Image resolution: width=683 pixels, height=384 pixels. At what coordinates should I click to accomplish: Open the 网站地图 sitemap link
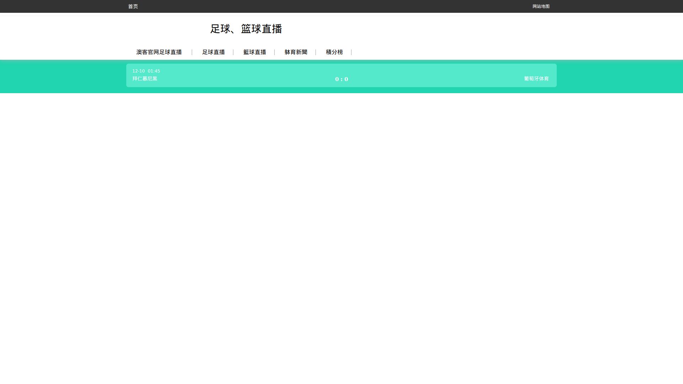[541, 6]
